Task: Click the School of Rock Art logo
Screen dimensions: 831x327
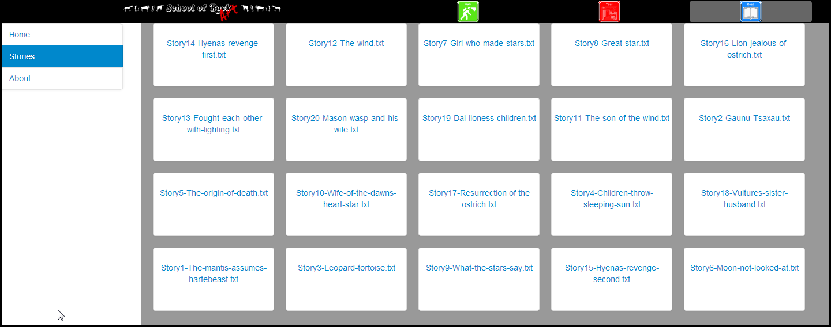Action: coord(203,9)
